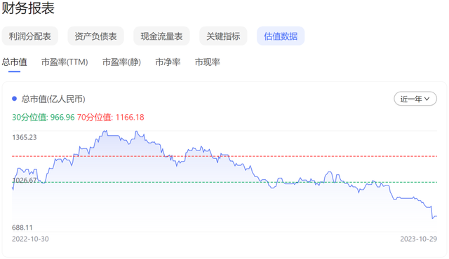
Task: Click the chevron arrow beside 近一年
Action: [x=427, y=99]
